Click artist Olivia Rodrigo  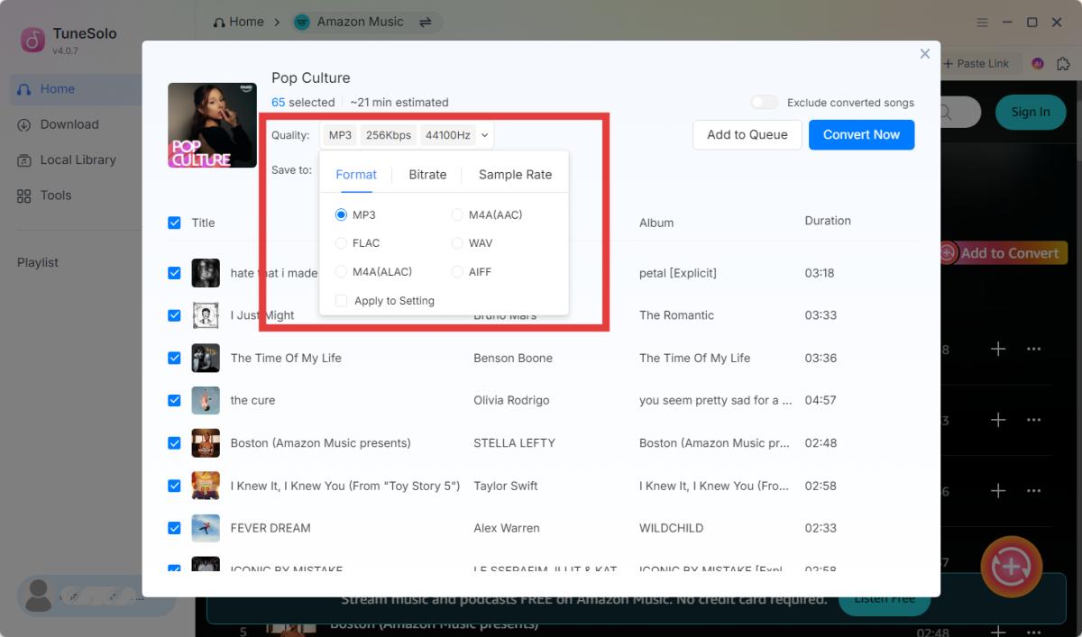tap(511, 400)
